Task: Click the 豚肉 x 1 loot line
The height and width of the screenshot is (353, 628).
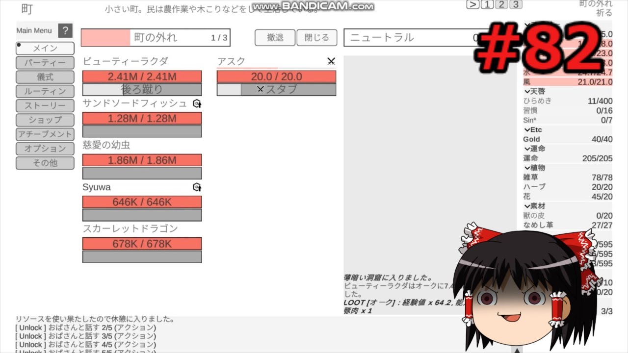Action: point(358,311)
